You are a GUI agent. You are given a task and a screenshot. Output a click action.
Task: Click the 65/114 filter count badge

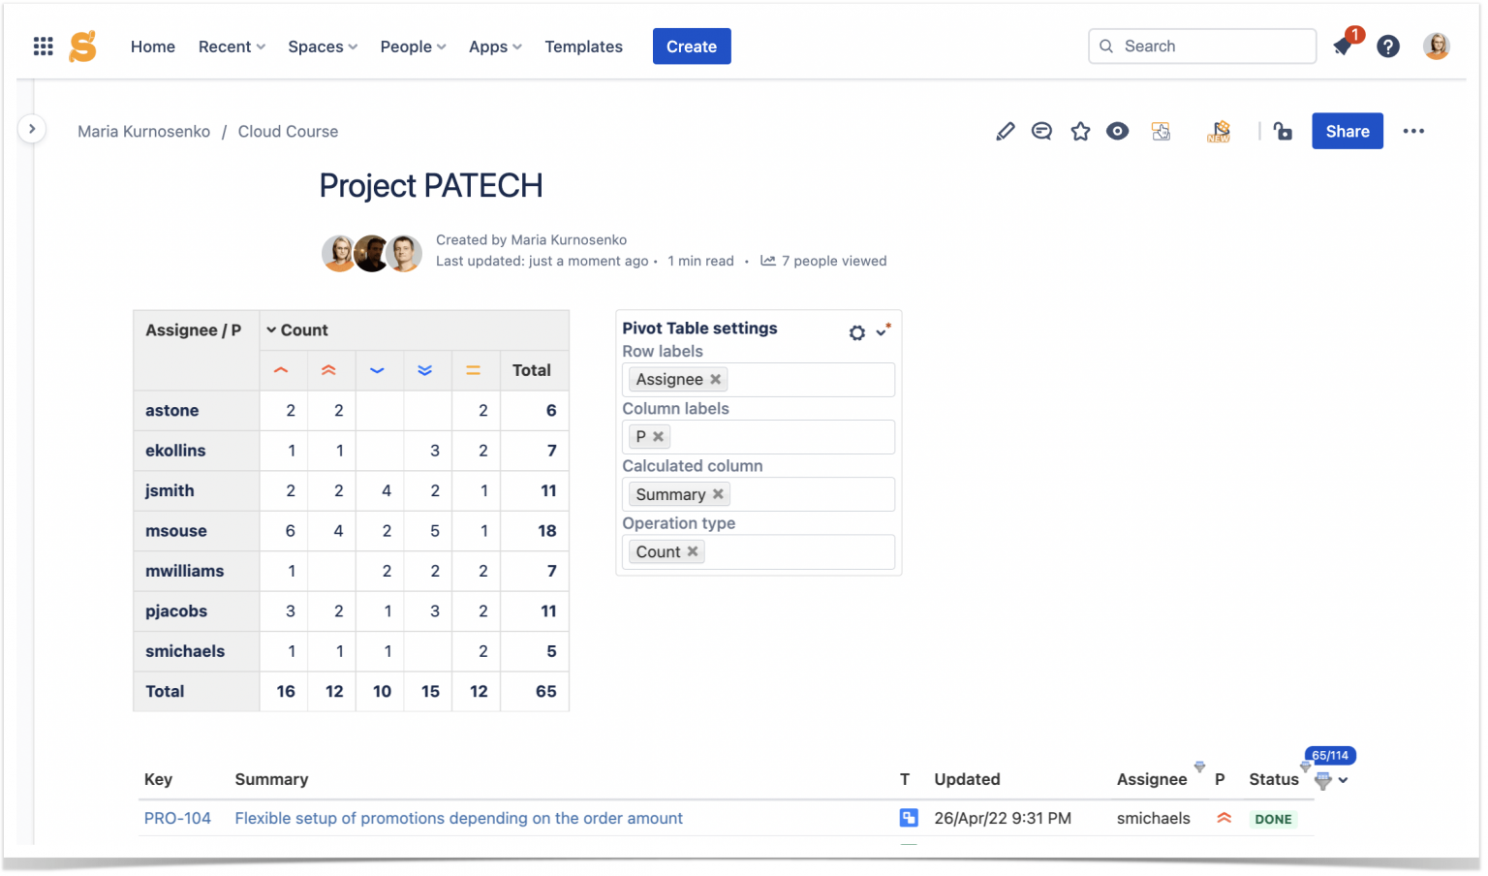click(1329, 755)
